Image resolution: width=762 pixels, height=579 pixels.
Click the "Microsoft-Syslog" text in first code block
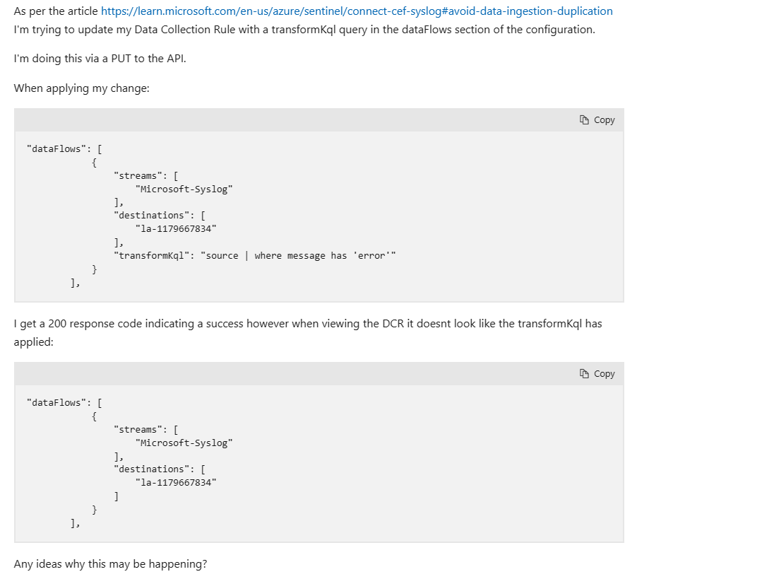(184, 189)
